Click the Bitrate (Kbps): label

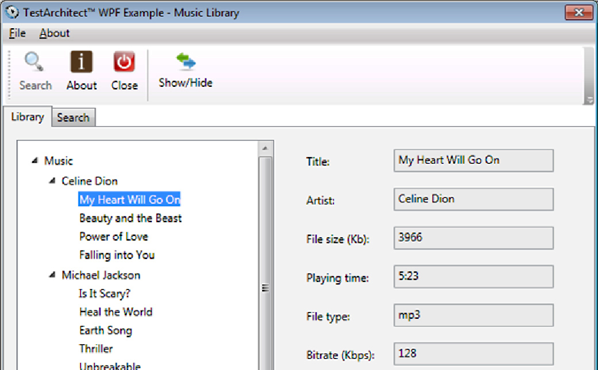point(340,356)
